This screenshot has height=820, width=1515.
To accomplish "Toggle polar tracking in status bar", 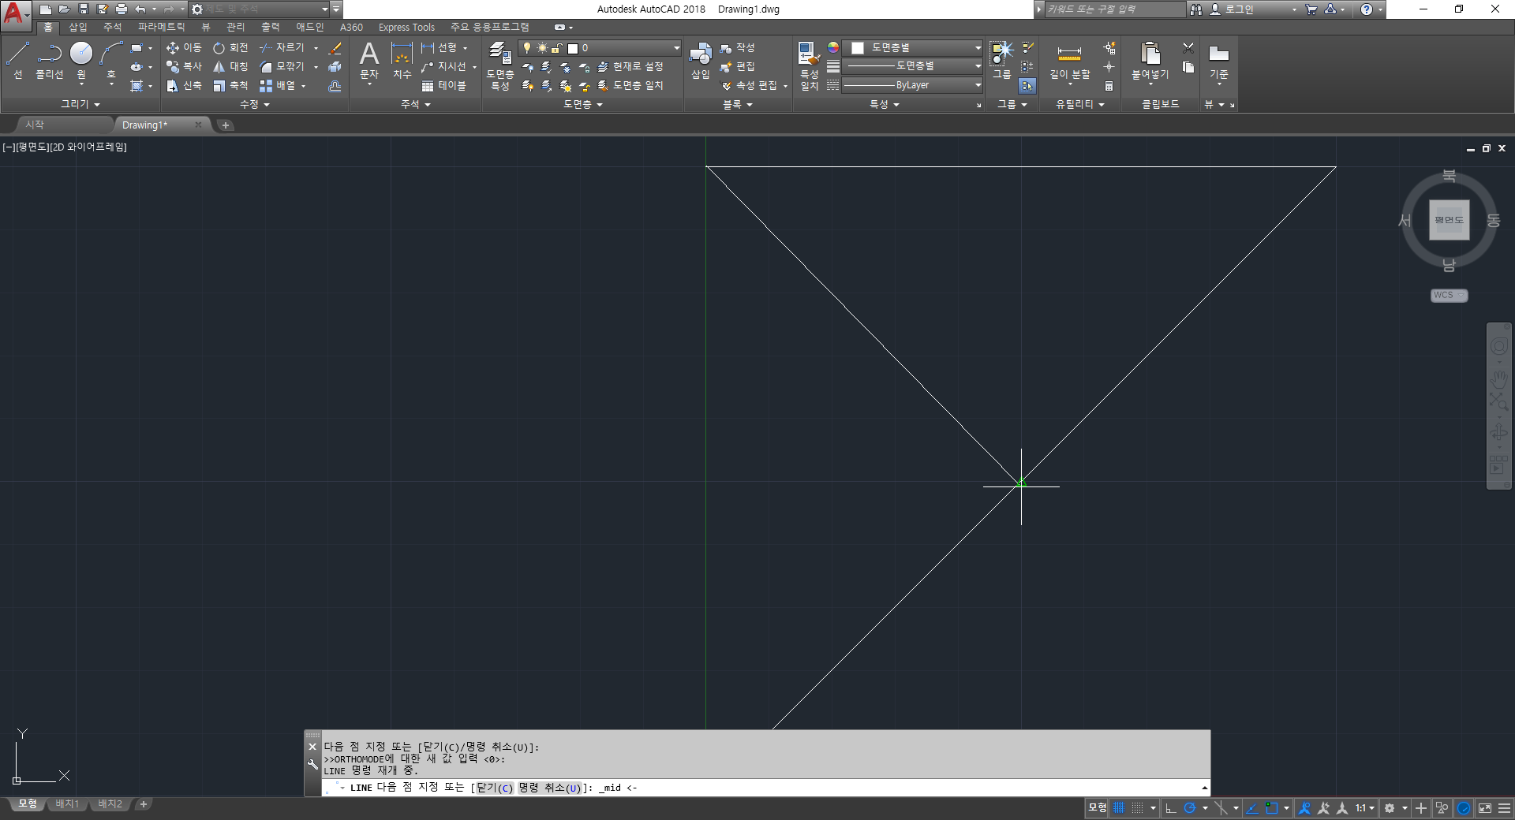I will (1190, 808).
